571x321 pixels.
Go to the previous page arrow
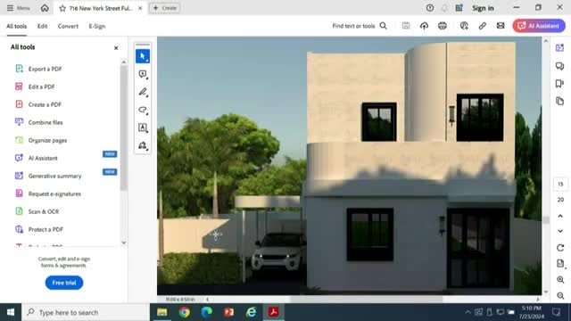560,216
